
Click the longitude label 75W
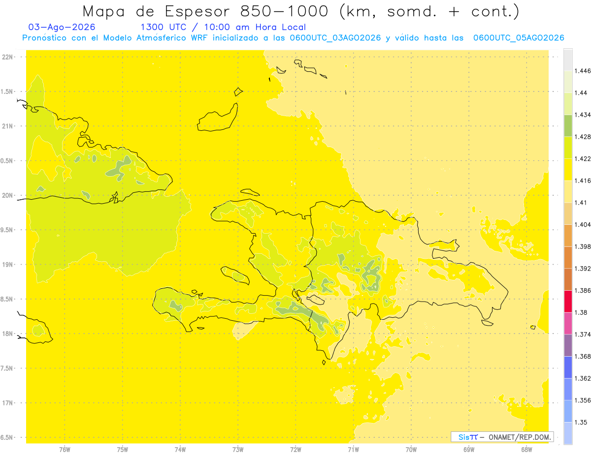pyautogui.click(x=123, y=450)
